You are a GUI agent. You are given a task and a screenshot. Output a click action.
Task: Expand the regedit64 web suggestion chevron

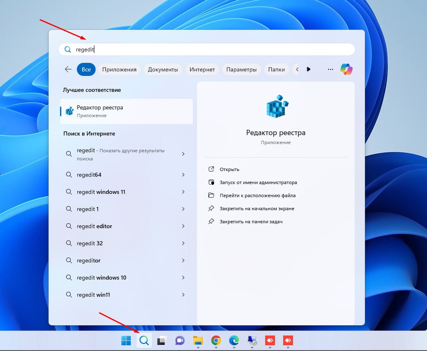point(183,175)
